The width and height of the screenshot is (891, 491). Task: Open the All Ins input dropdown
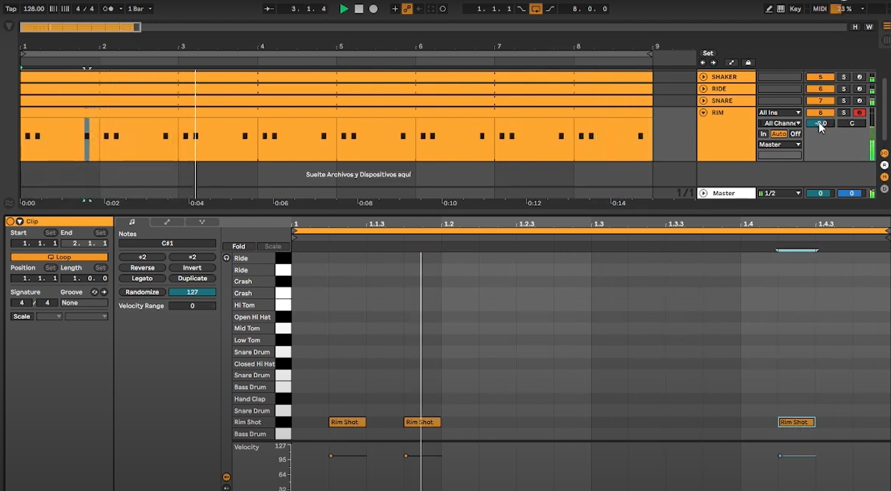tap(779, 113)
